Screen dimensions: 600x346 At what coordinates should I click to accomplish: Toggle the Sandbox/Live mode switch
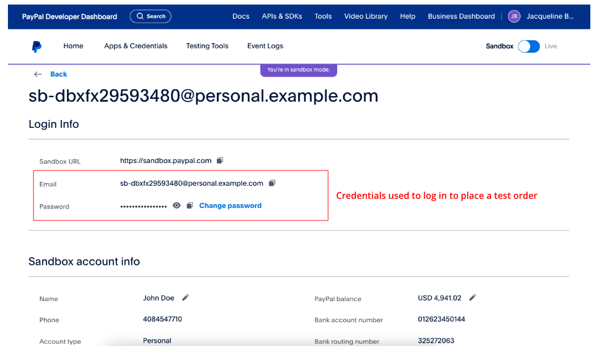528,47
